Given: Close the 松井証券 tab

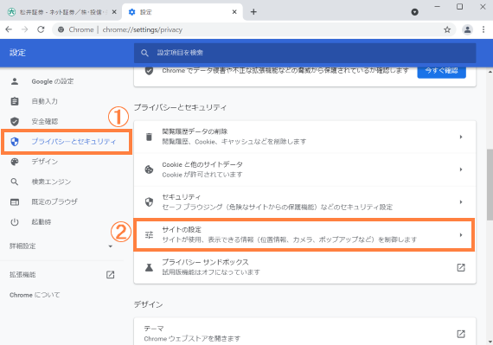Looking at the screenshot, I should [x=114, y=12].
